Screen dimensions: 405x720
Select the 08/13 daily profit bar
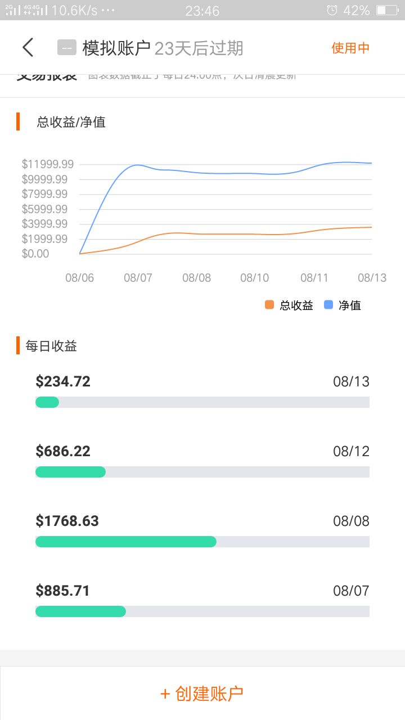202,402
